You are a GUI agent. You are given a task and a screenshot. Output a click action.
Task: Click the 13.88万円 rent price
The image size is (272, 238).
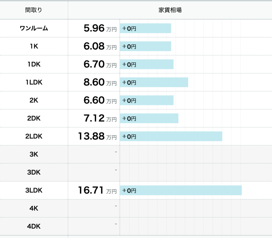tap(97, 137)
